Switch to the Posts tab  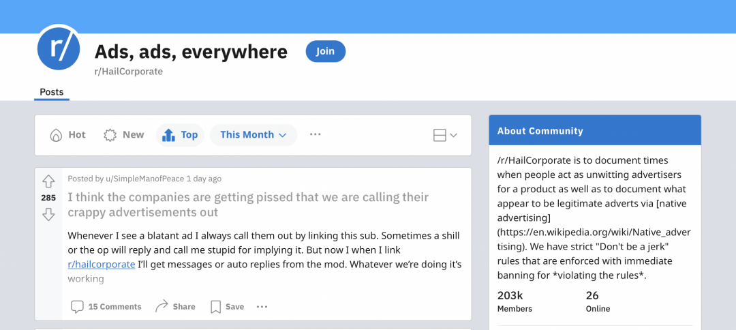[x=52, y=93]
